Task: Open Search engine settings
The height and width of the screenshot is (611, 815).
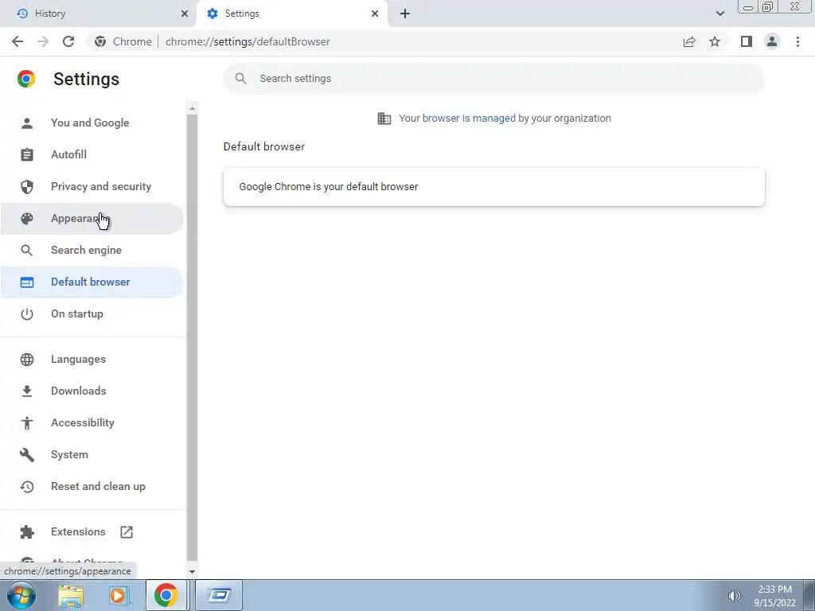Action: coord(92,250)
